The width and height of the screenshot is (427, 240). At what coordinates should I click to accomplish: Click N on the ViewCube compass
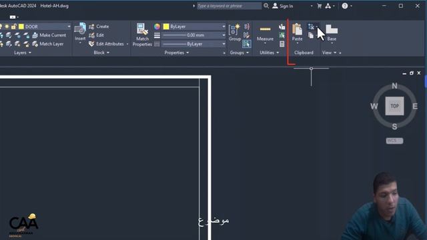(x=394, y=86)
